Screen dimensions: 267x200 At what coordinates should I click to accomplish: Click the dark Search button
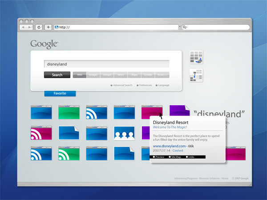tap(57, 75)
